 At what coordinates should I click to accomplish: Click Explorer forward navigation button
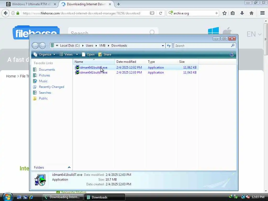tap(42, 46)
